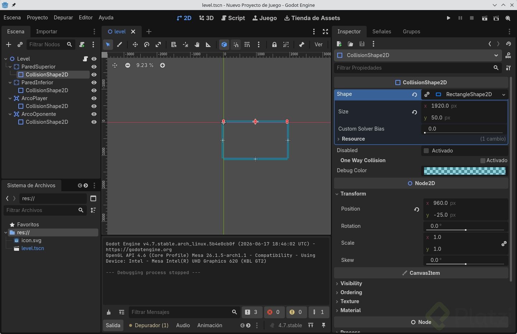Open the skeleton options bone icon
Screen dimensions: 517x334
(x=302, y=44)
